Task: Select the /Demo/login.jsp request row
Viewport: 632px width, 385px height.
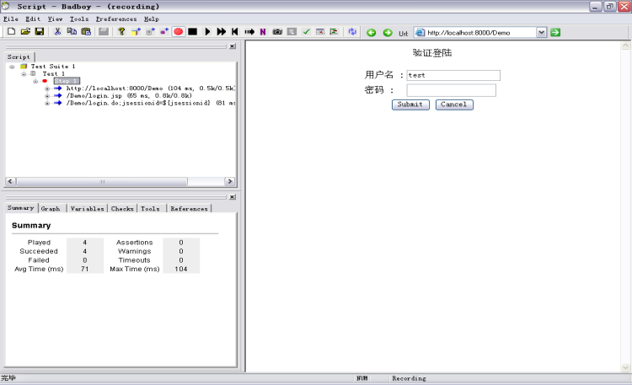Action: tap(129, 95)
